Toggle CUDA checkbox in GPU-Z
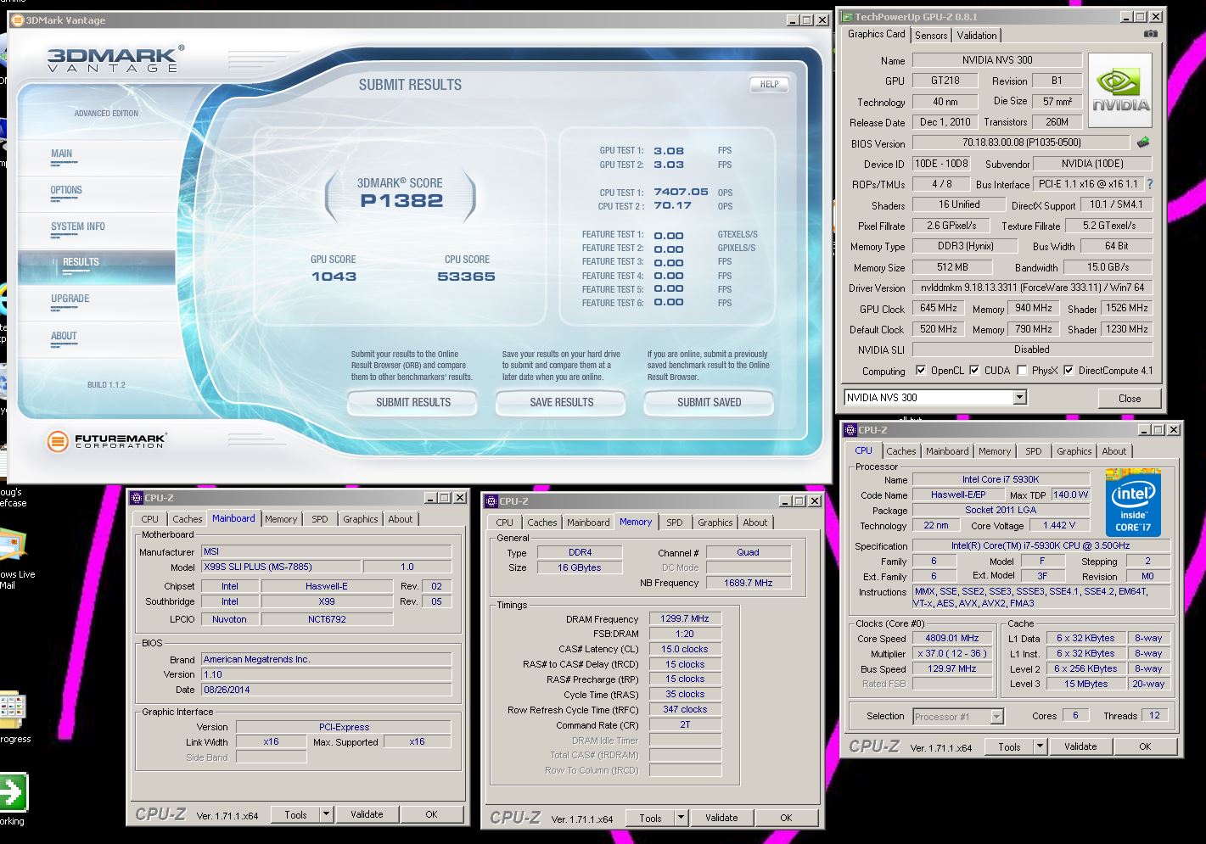 point(974,371)
